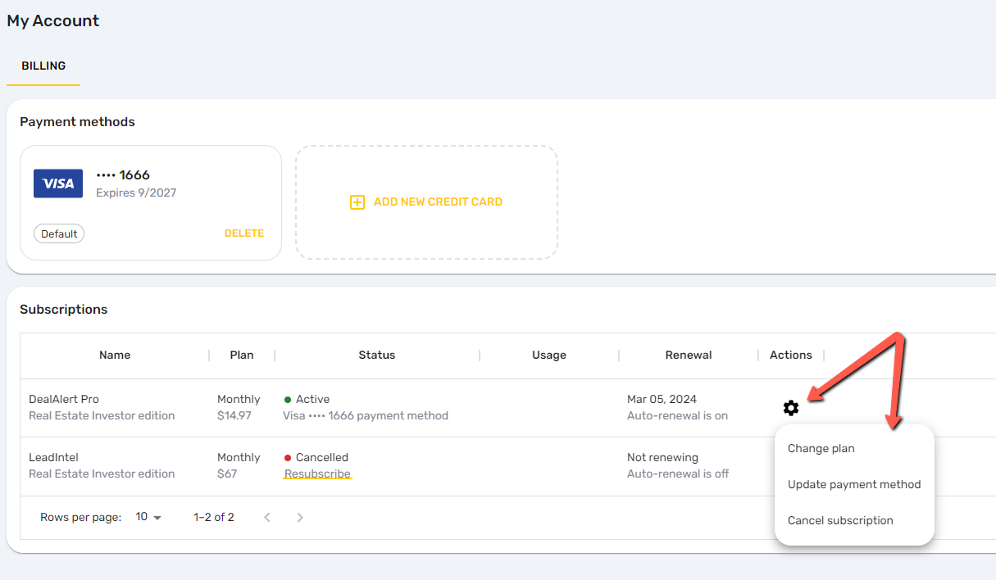The width and height of the screenshot is (996, 580).
Task: Click the red Cancelled status indicator
Action: pos(288,458)
